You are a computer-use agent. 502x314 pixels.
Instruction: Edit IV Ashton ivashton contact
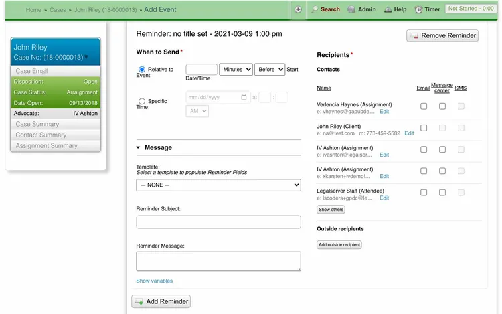pyautogui.click(x=384, y=155)
